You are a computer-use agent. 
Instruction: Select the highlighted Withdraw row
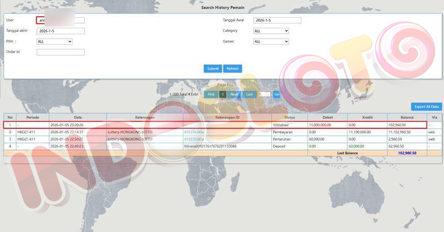click(222, 125)
